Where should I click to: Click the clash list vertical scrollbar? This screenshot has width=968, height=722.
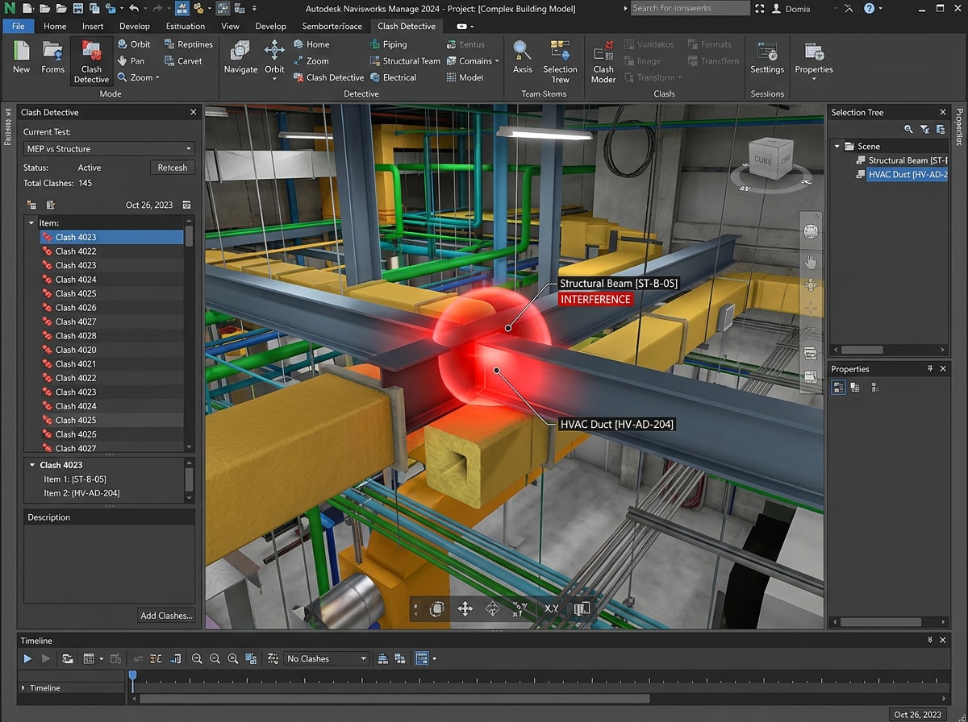tap(190, 235)
